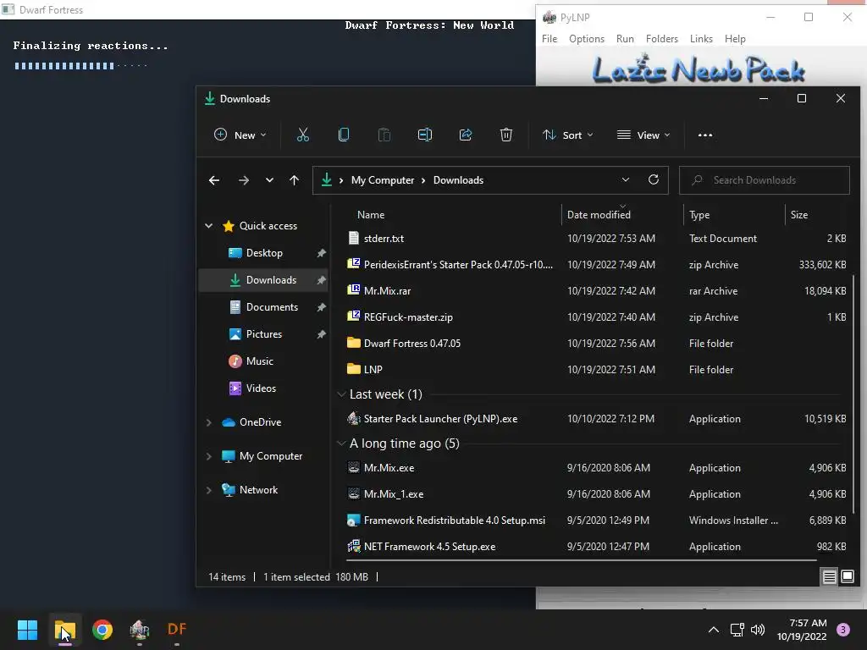The width and height of the screenshot is (867, 650).
Task: Sort by the Type column header
Action: (699, 215)
